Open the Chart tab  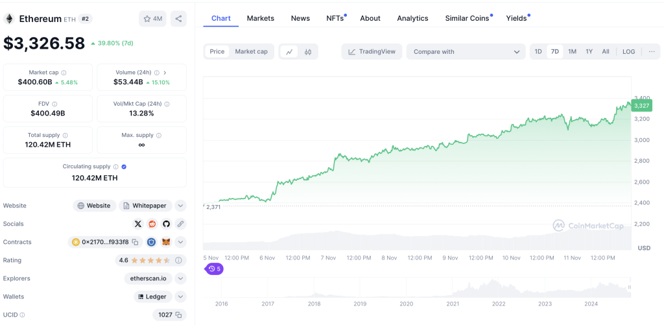(x=221, y=18)
